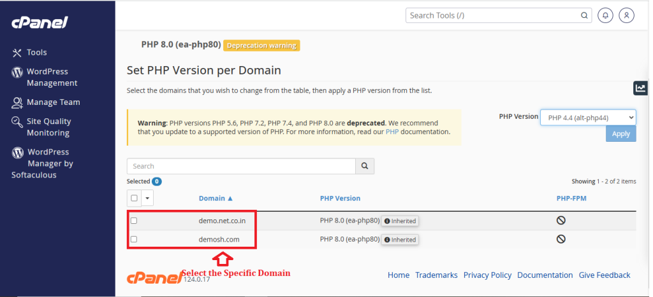Image resolution: width=653 pixels, height=297 pixels.
Task: Follow the PHP documentation link in warning
Action: coord(392,132)
